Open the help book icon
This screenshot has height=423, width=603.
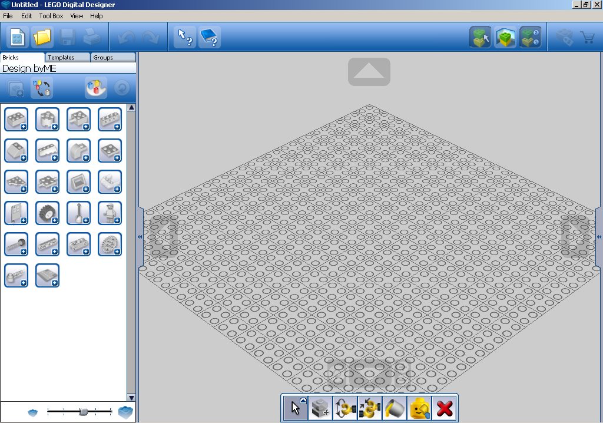click(210, 37)
